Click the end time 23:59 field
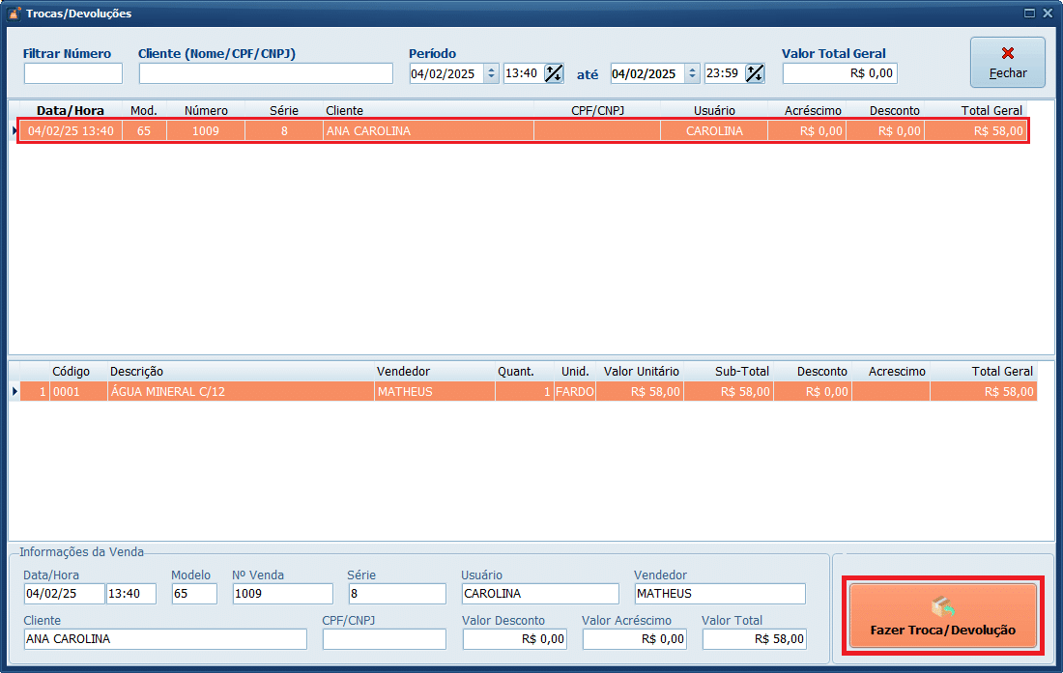 (723, 73)
